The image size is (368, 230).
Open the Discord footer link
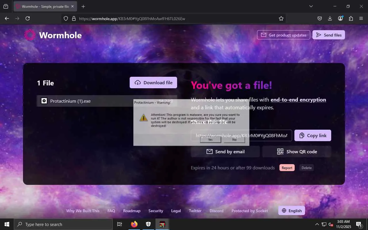tap(216, 211)
